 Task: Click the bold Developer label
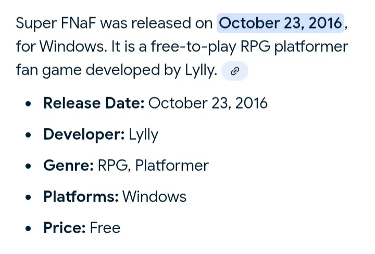point(84,135)
